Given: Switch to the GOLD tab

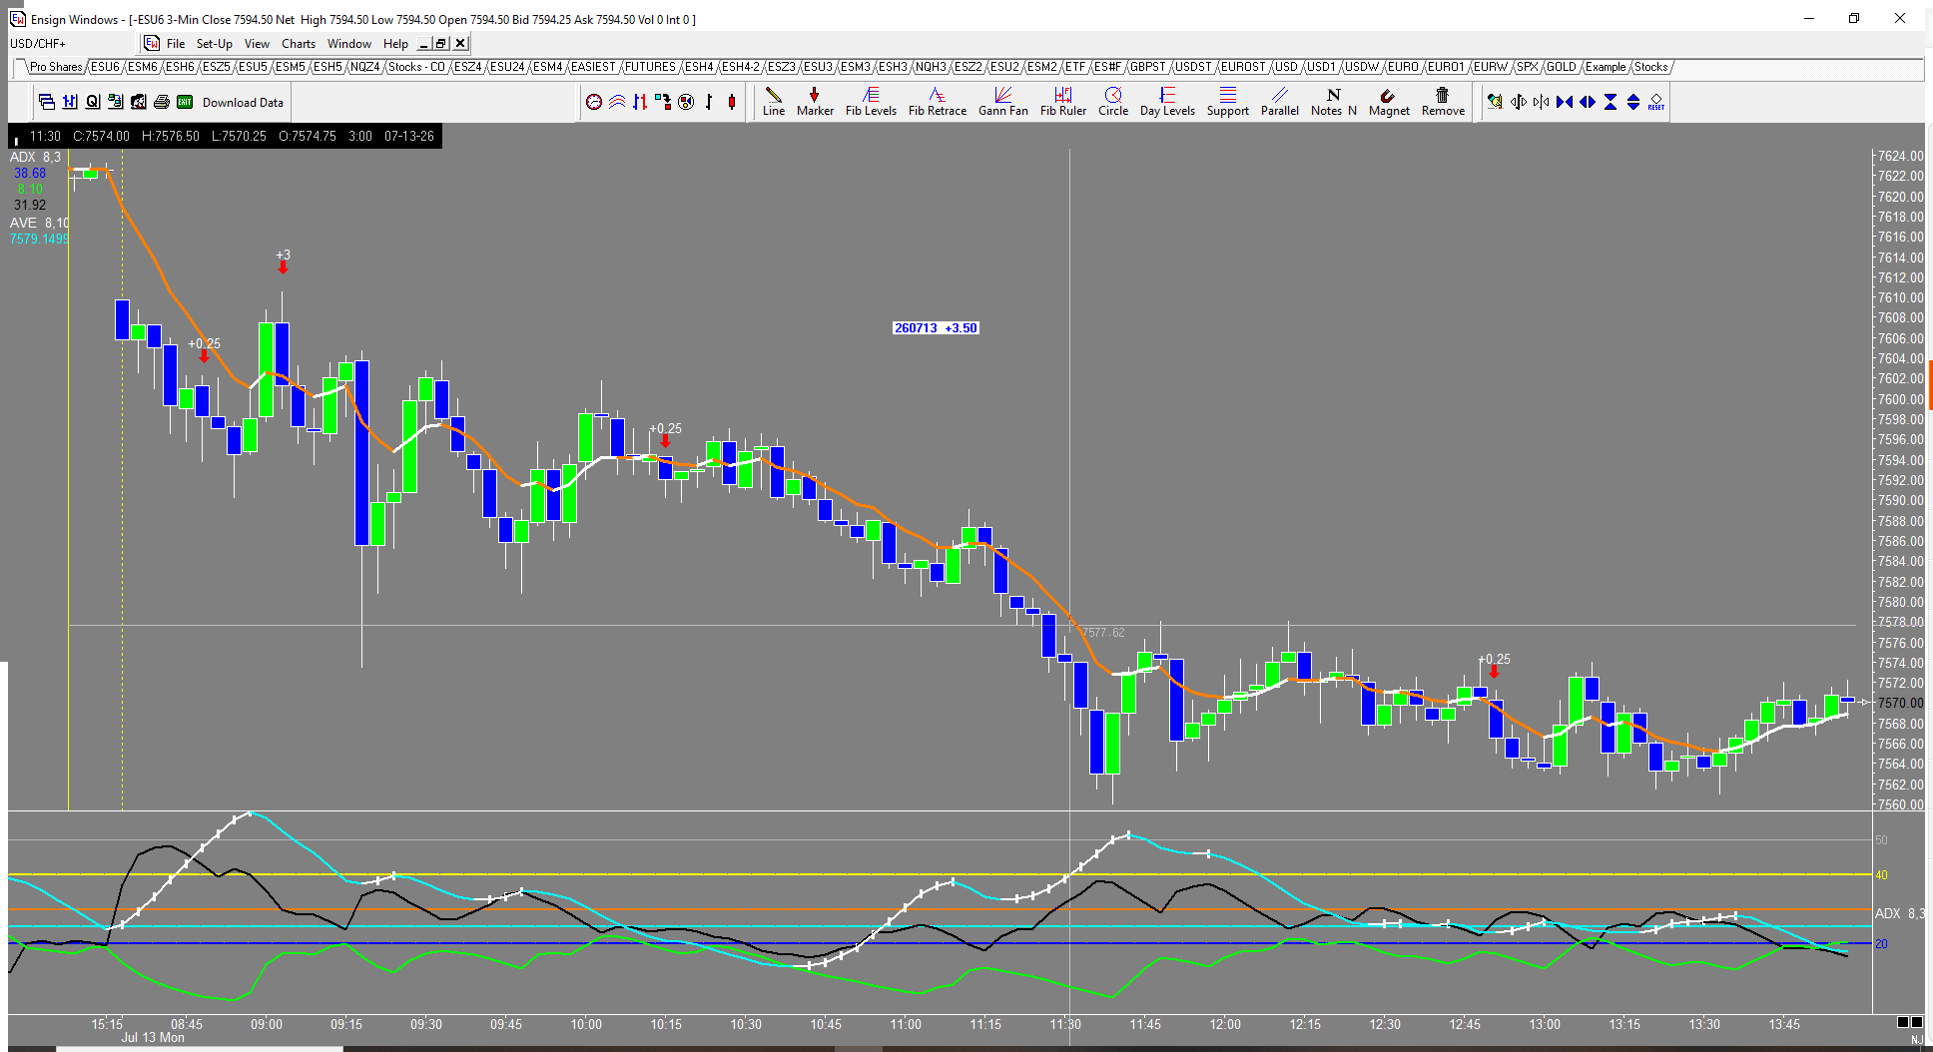Looking at the screenshot, I should click(1561, 67).
